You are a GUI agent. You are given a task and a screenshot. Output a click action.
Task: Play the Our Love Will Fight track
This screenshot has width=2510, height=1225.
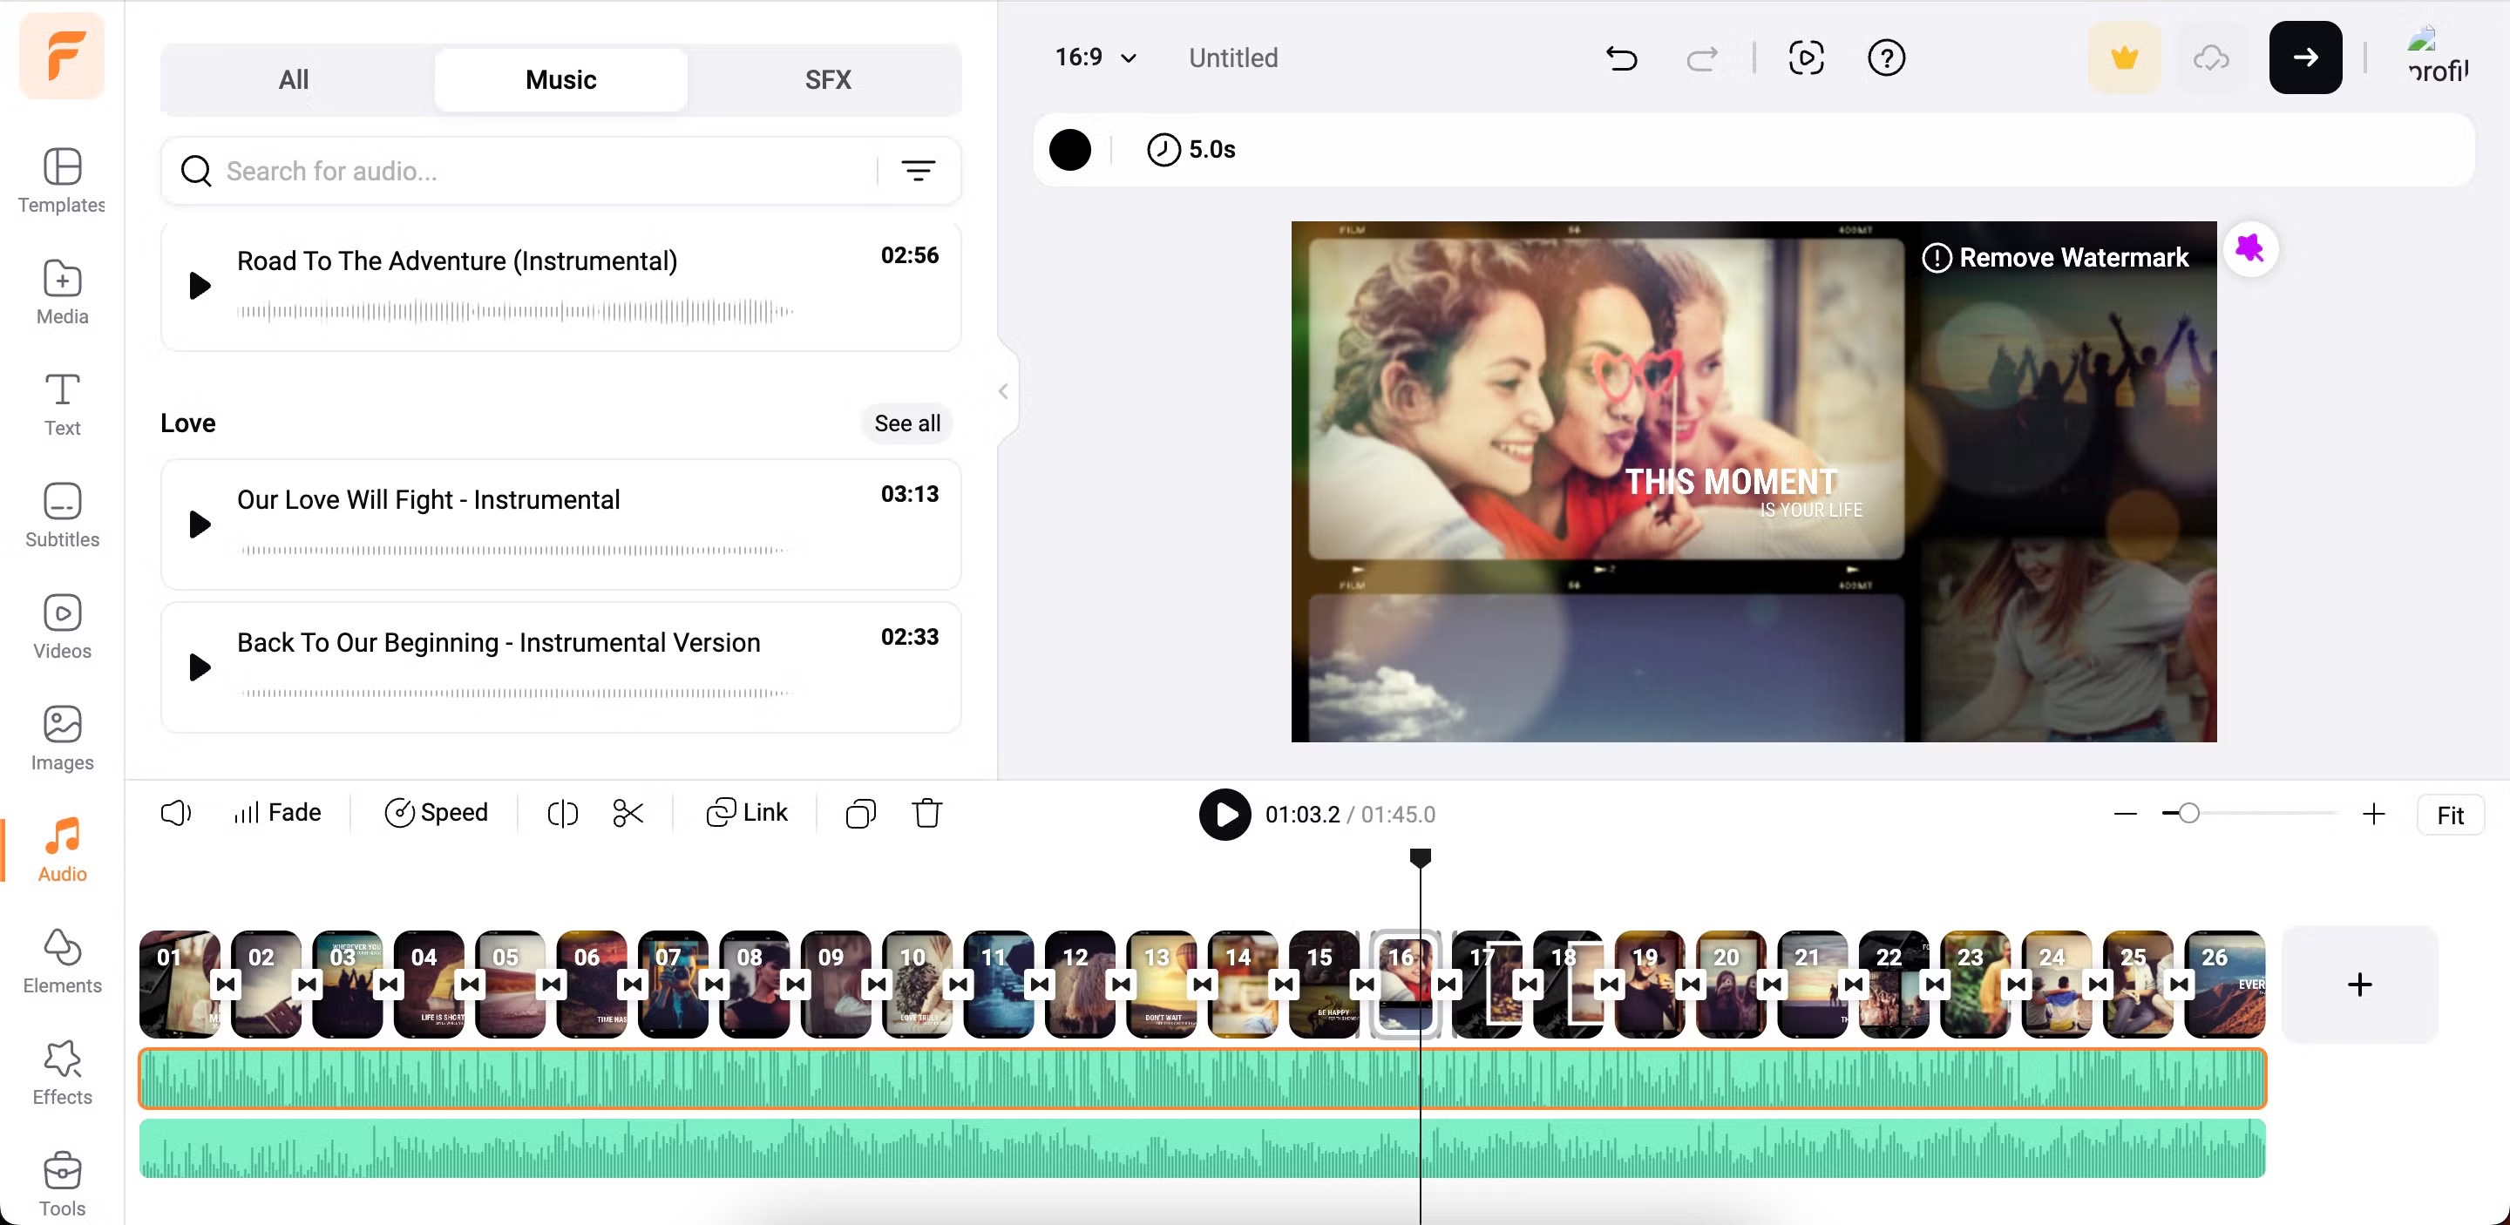pyautogui.click(x=199, y=525)
